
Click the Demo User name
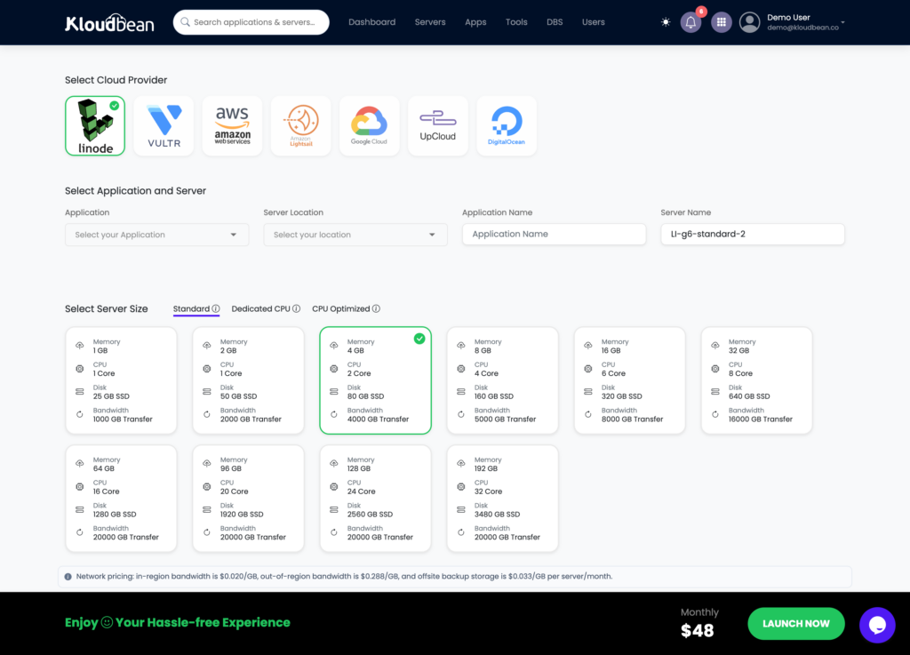pyautogui.click(x=788, y=18)
